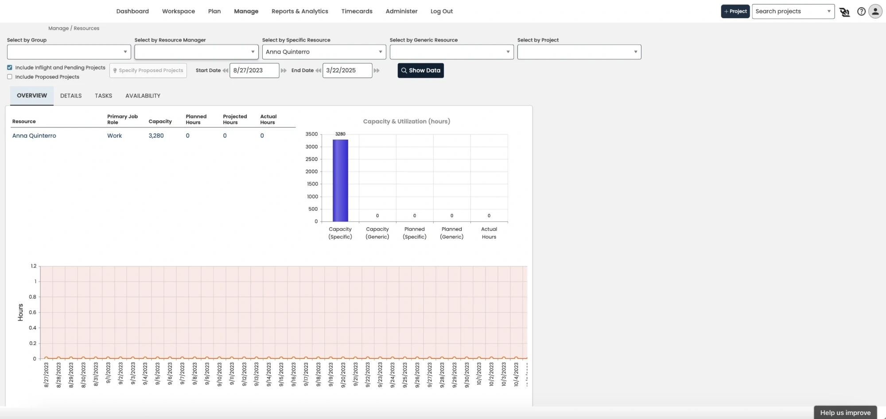Switch to the TASKS tab
This screenshot has width=886, height=419.
click(x=103, y=96)
